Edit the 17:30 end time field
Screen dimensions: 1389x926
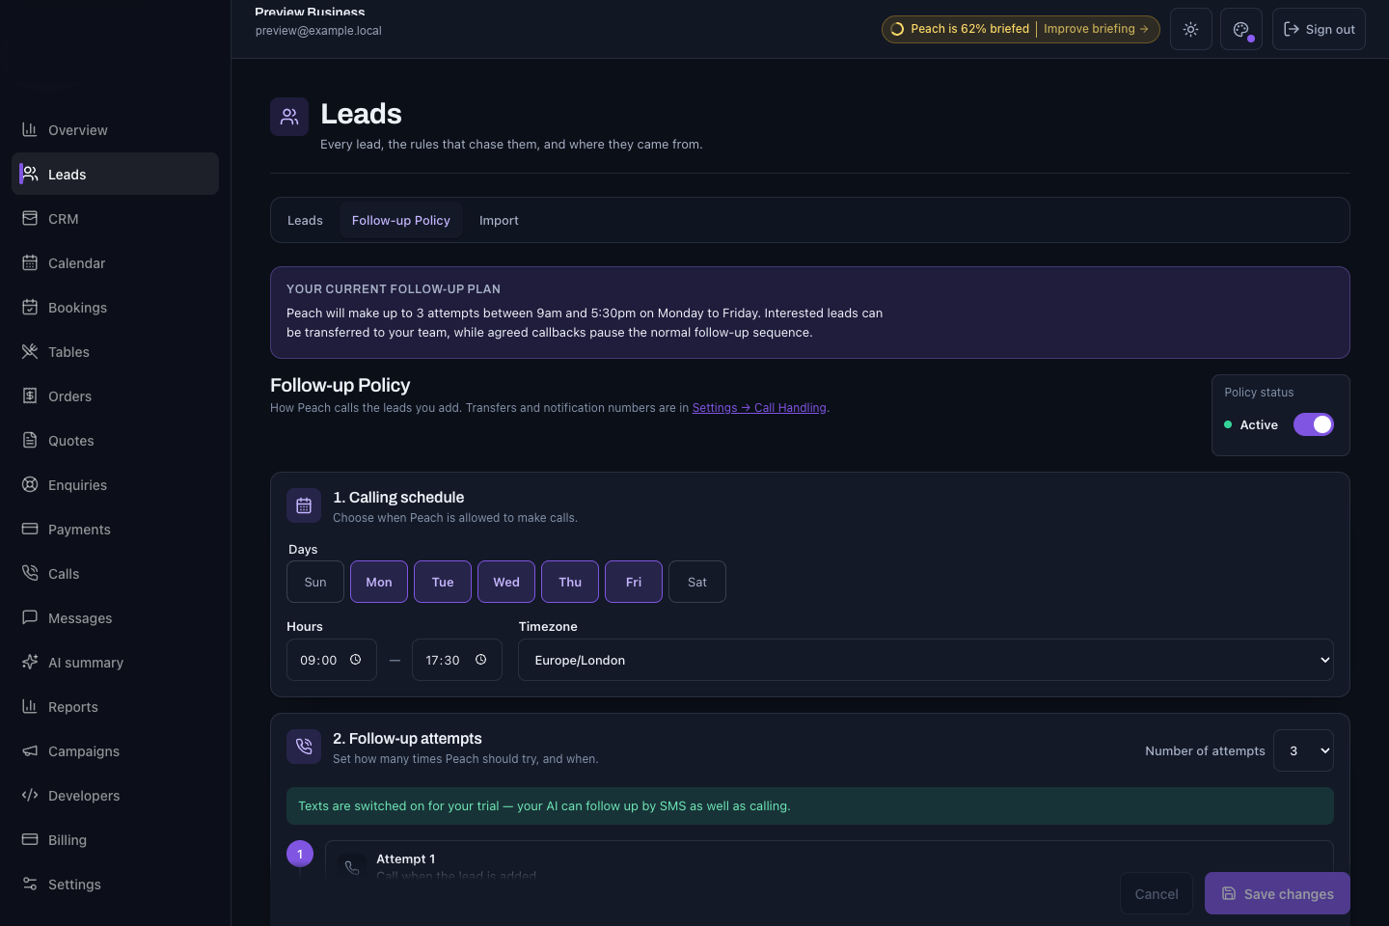click(x=457, y=660)
